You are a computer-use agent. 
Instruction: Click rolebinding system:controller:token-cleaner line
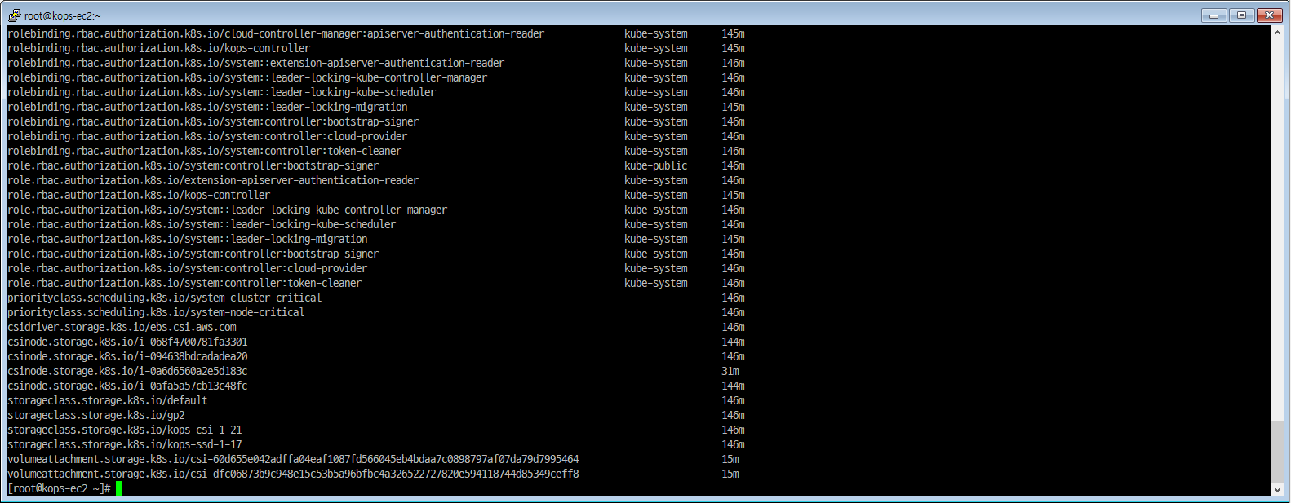376,151
